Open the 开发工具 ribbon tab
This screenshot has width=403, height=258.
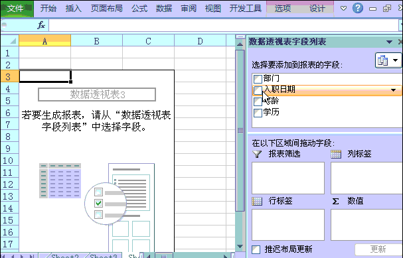[246, 9]
